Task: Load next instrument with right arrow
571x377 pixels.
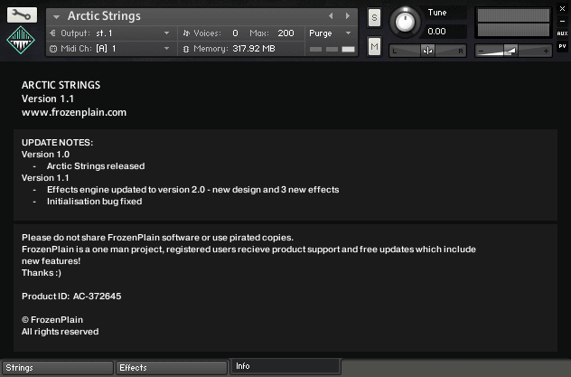Action: point(348,16)
